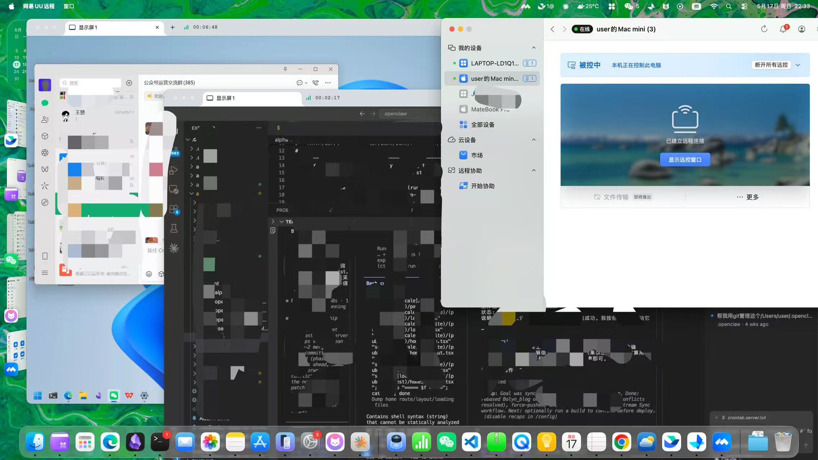Open the WeChat chats bubble icon
Screen dimensions: 818x460
point(45,103)
